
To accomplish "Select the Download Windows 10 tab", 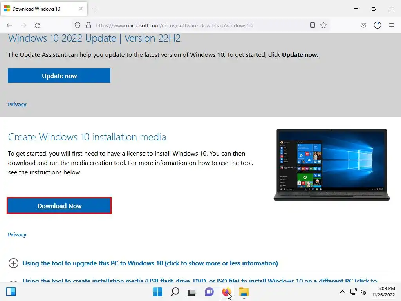I will click(x=44, y=9).
